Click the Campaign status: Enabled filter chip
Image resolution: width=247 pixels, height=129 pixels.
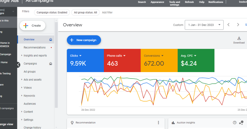52,12
